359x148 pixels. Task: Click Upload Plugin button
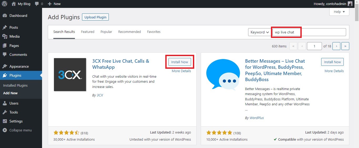pos(95,17)
